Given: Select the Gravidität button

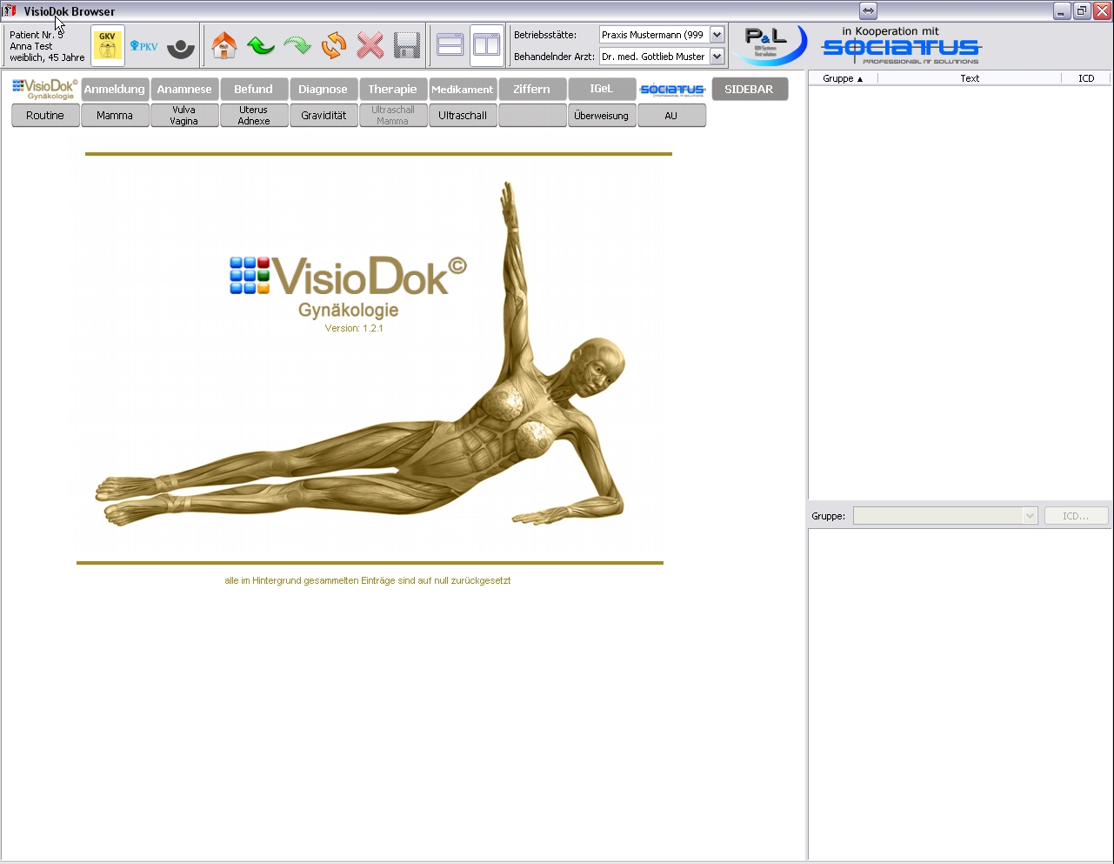Looking at the screenshot, I should point(324,116).
